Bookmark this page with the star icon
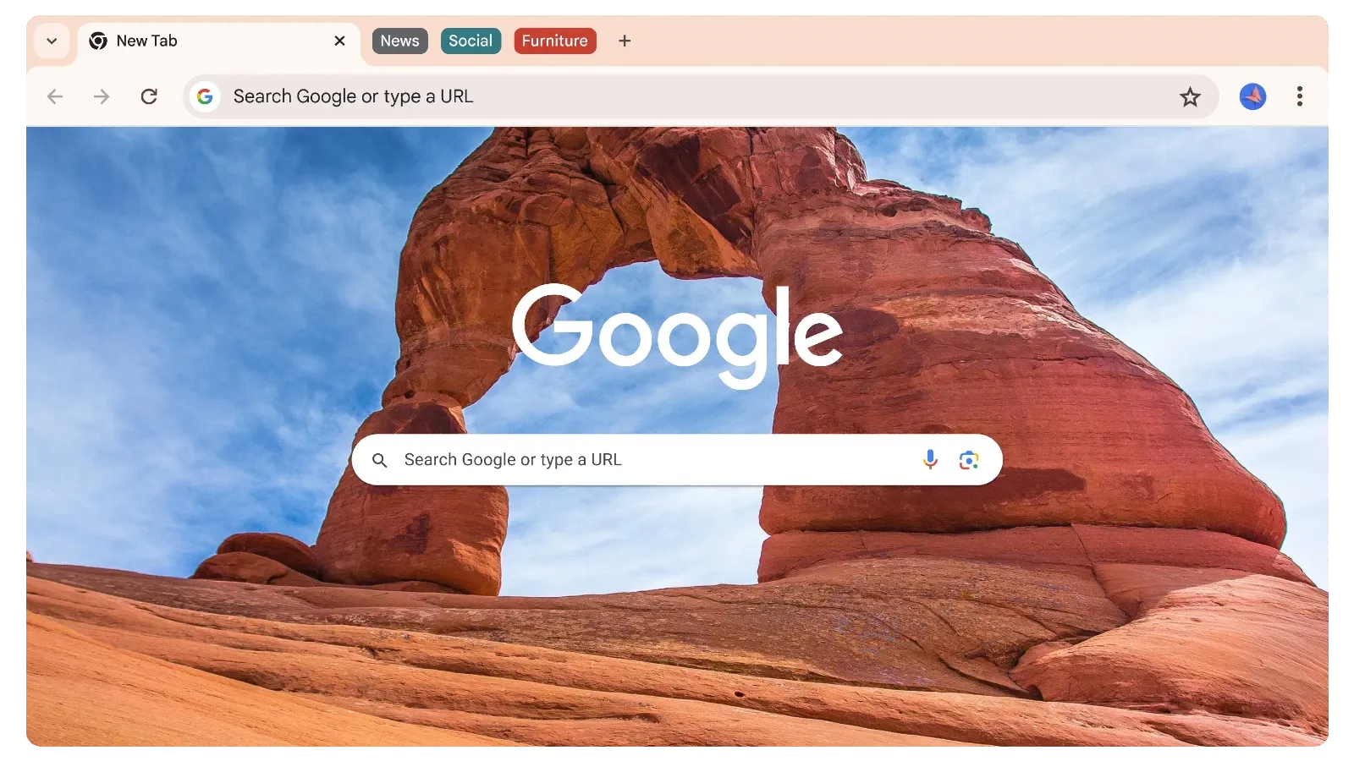Image resolution: width=1354 pixels, height=761 pixels. pyautogui.click(x=1190, y=96)
